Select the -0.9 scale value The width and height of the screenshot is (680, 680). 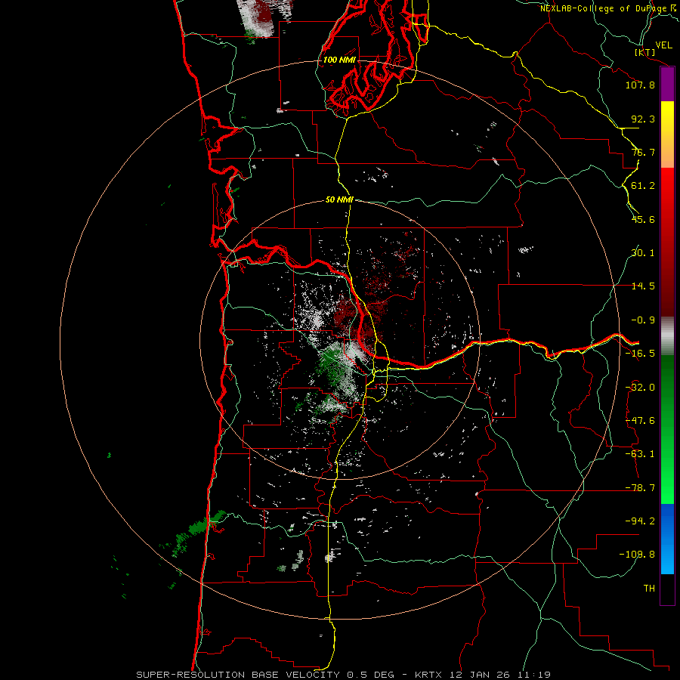643,320
